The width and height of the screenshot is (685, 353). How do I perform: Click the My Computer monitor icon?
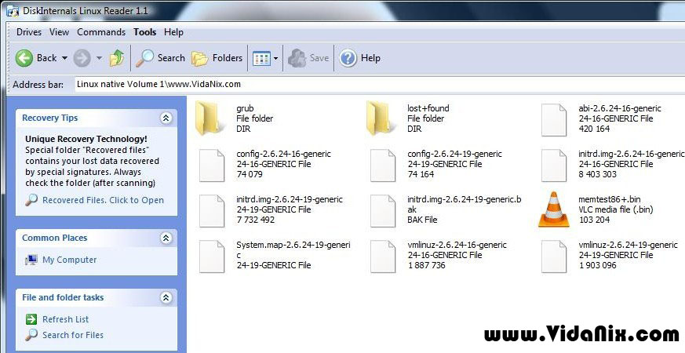tap(31, 260)
